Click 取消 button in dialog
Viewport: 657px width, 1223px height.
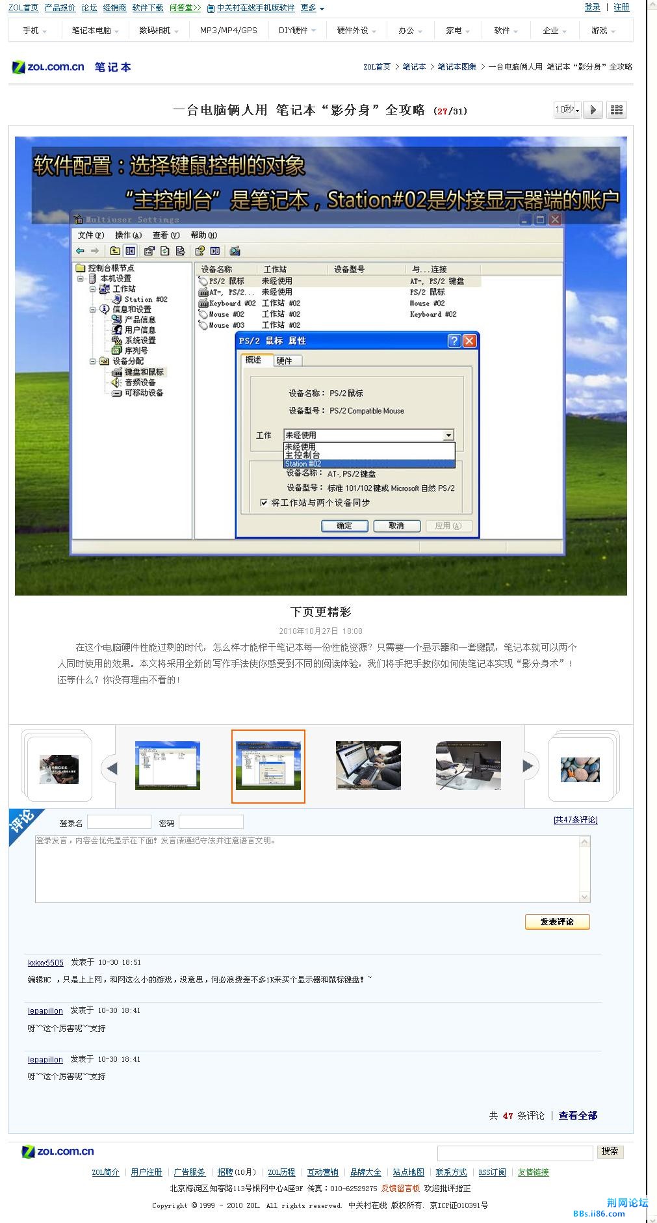point(396,526)
